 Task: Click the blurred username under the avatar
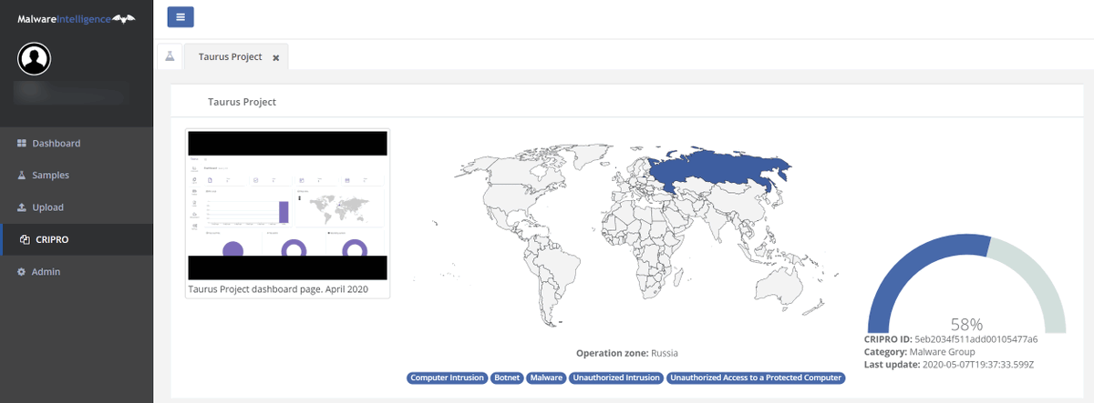(71, 92)
